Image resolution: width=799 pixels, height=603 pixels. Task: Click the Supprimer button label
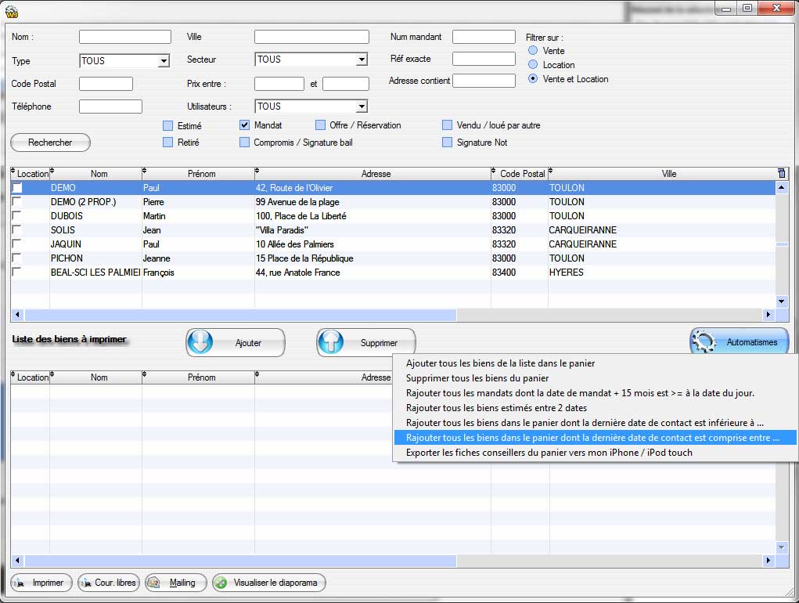click(379, 343)
